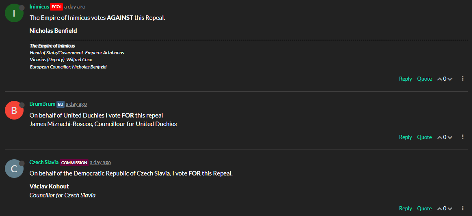This screenshot has width=472, height=216.
Task: Click the ECOJ group badge
Action: pyautogui.click(x=56, y=7)
